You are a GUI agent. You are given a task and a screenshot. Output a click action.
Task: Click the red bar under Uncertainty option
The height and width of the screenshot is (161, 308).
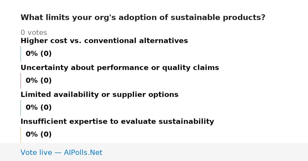point(21,81)
